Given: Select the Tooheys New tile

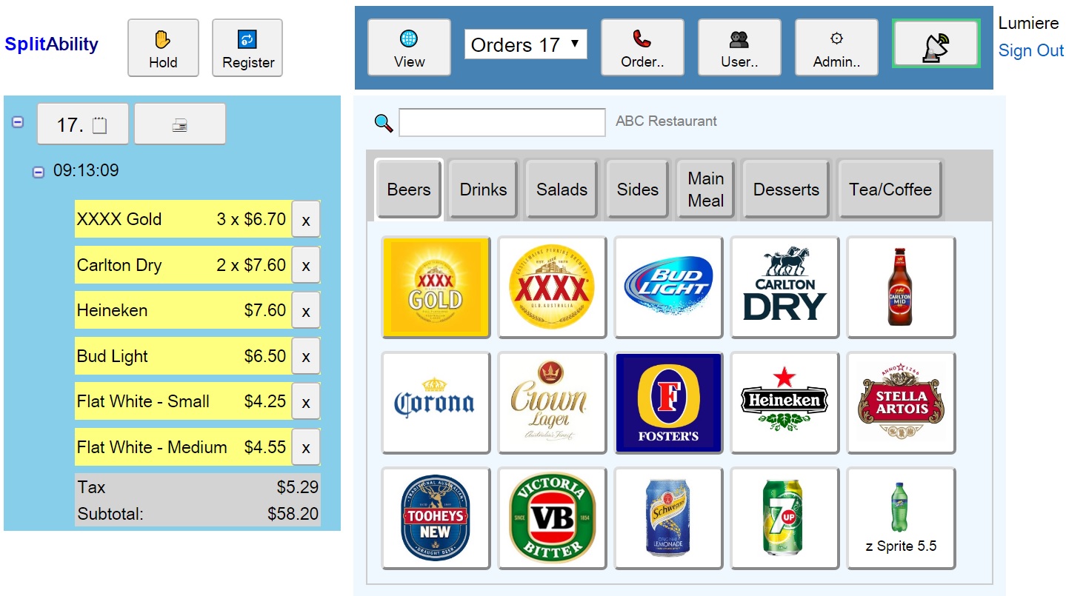Looking at the screenshot, I should click(436, 518).
